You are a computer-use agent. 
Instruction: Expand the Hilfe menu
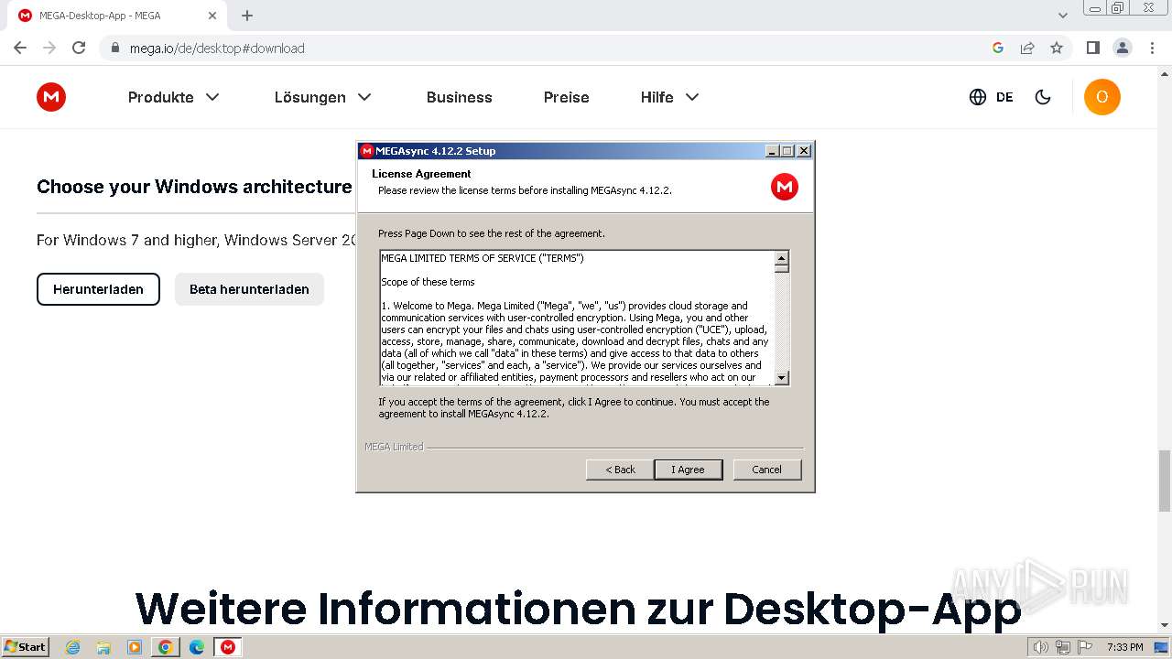[x=669, y=97]
